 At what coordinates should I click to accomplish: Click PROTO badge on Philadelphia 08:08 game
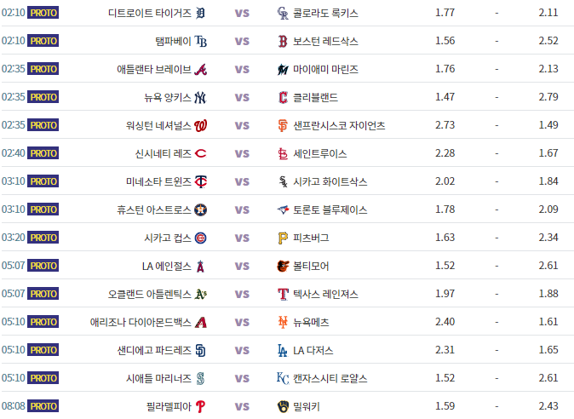43,406
